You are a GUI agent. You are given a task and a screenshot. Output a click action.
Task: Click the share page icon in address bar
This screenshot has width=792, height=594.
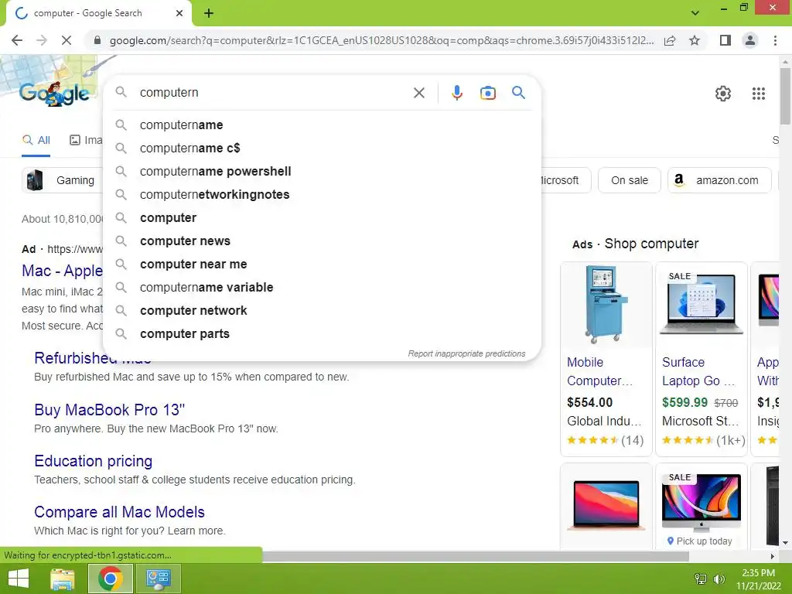pos(670,40)
